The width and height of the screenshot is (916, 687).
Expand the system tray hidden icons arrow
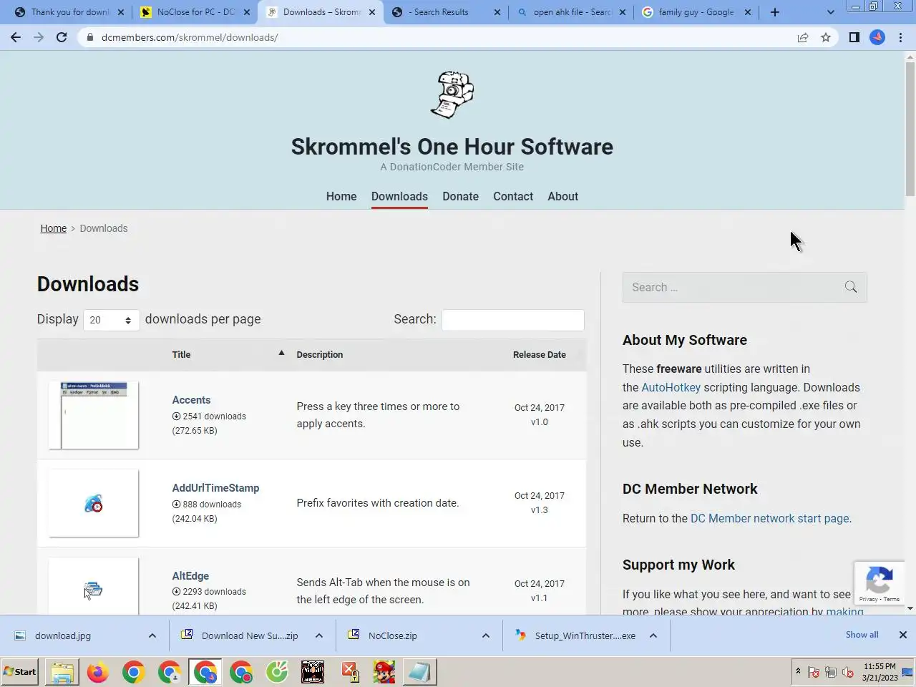798,671
